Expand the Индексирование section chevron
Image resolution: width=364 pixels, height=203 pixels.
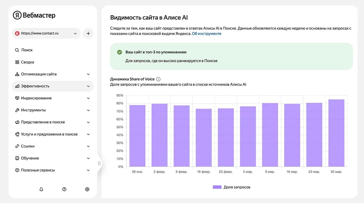[88, 98]
